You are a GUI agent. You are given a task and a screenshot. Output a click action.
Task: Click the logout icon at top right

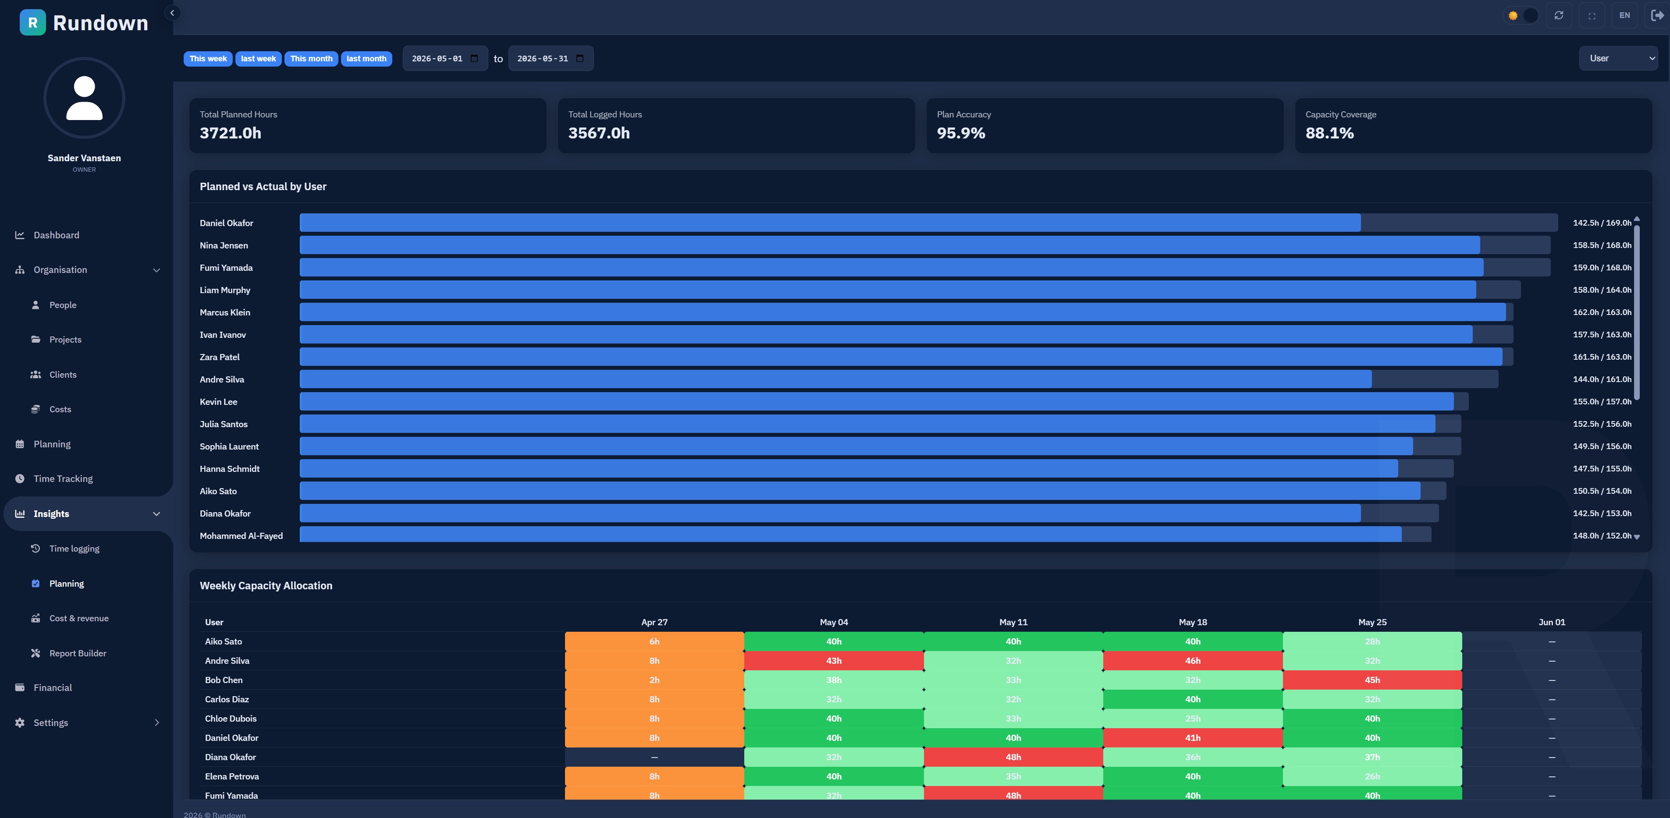(1656, 16)
